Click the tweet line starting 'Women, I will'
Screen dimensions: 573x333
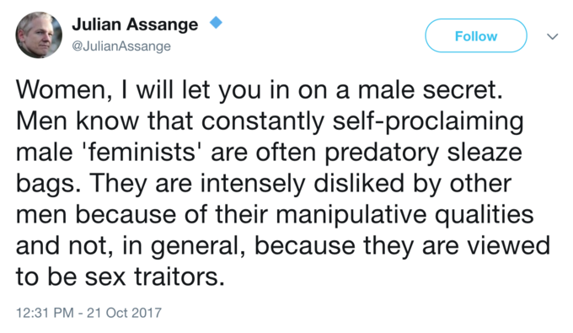260,89
